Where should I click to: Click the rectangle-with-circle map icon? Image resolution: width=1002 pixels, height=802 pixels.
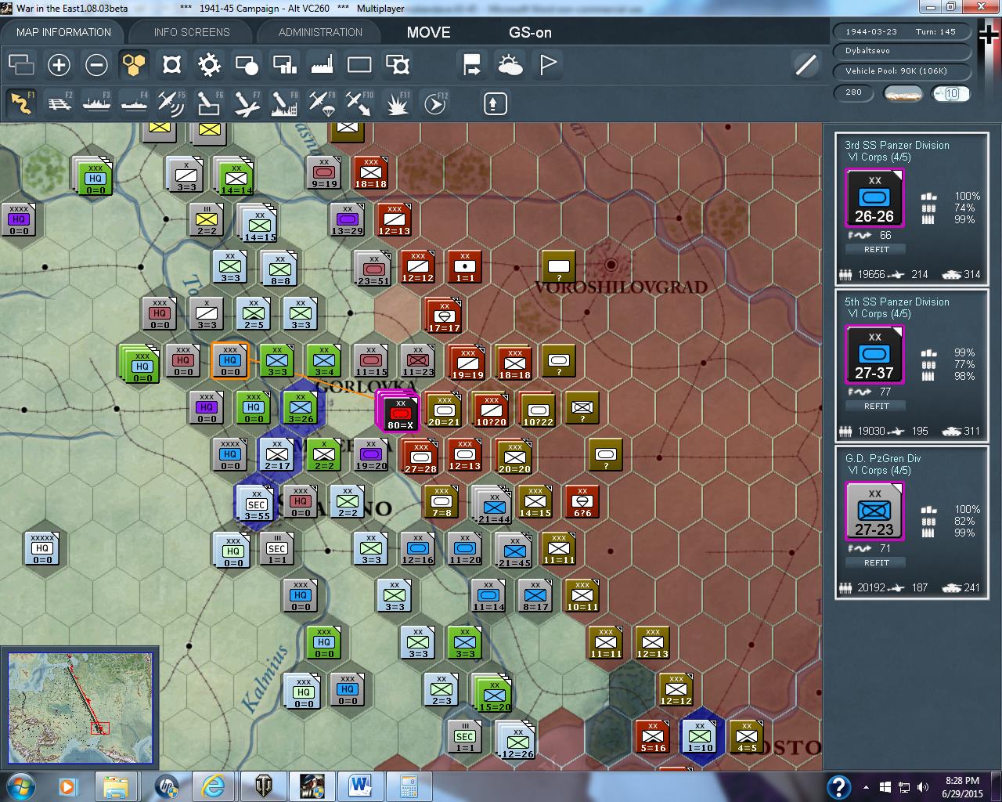(x=247, y=64)
